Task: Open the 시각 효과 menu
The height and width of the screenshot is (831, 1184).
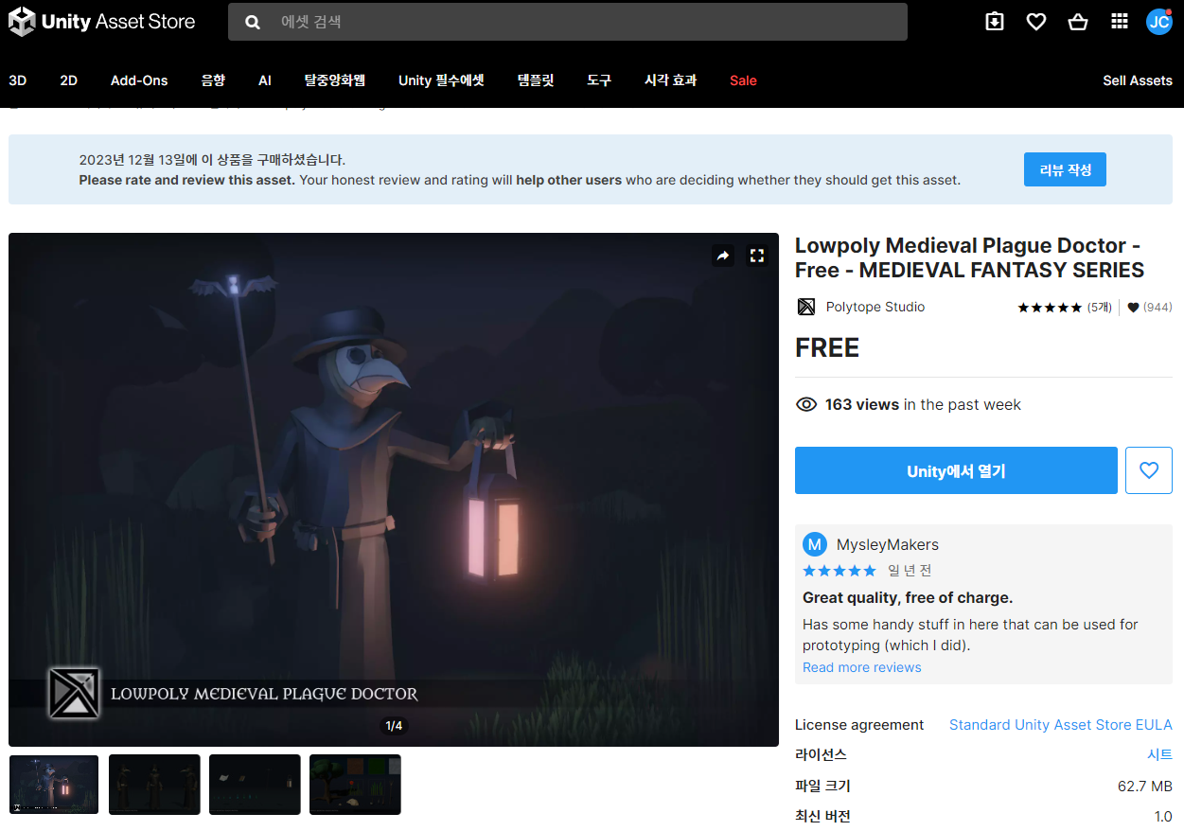Action: (670, 80)
